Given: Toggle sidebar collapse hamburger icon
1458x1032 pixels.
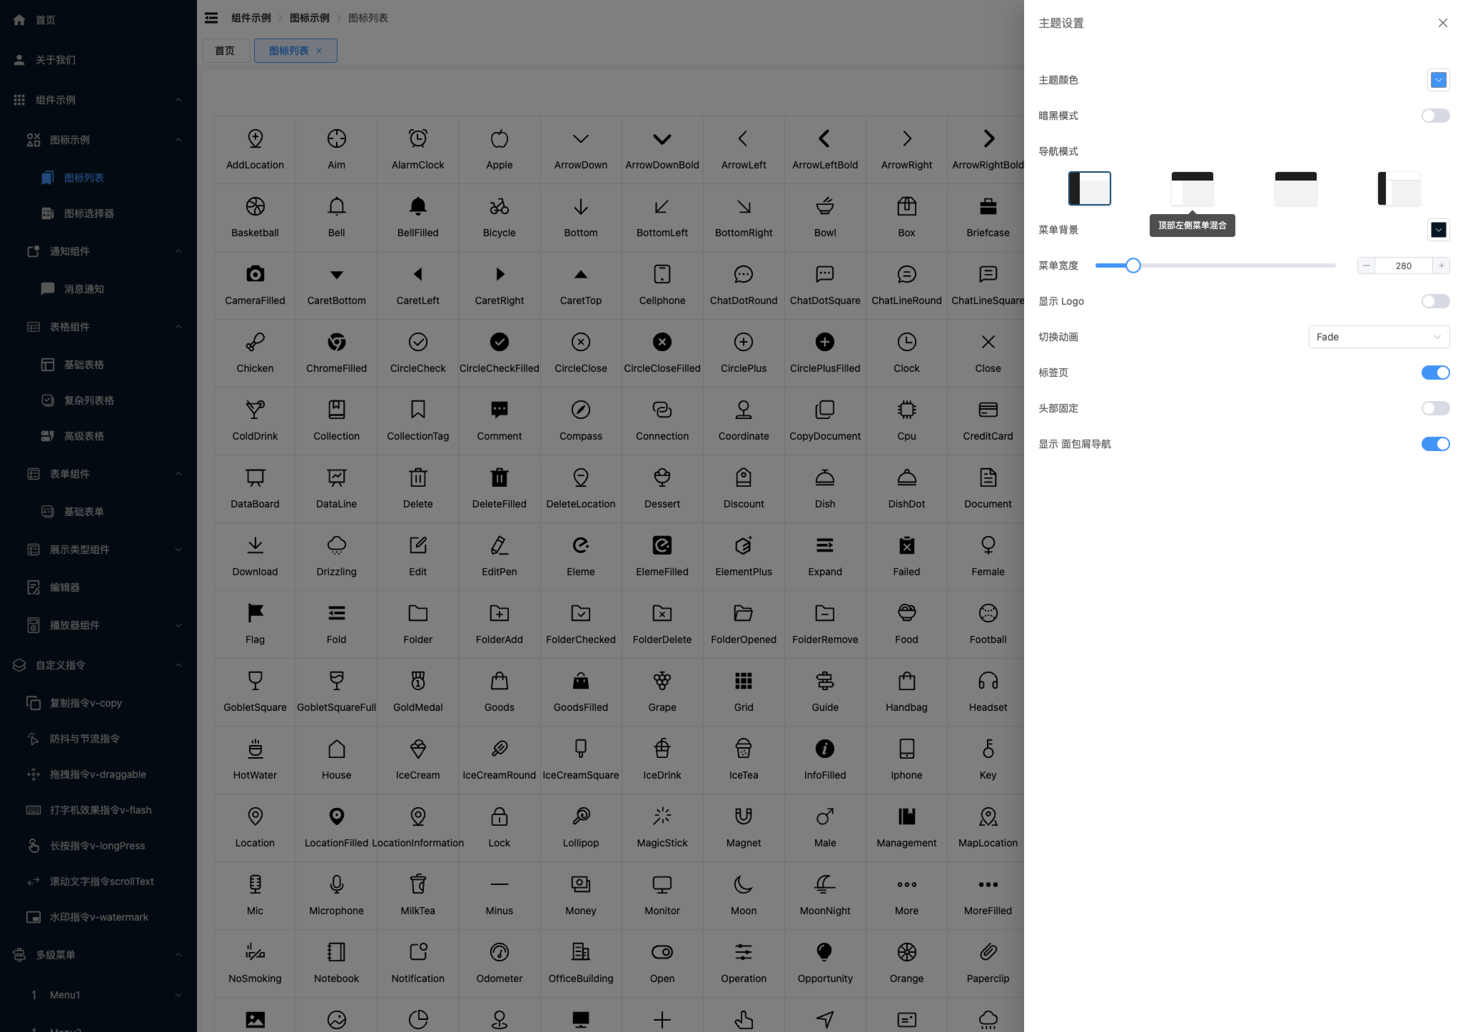Looking at the screenshot, I should (211, 18).
